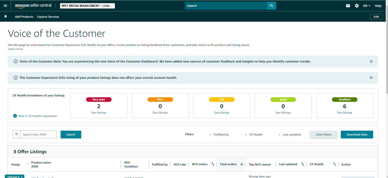Expand the Last updated filter
Viewport: 388px width, 178px height.
click(289, 134)
